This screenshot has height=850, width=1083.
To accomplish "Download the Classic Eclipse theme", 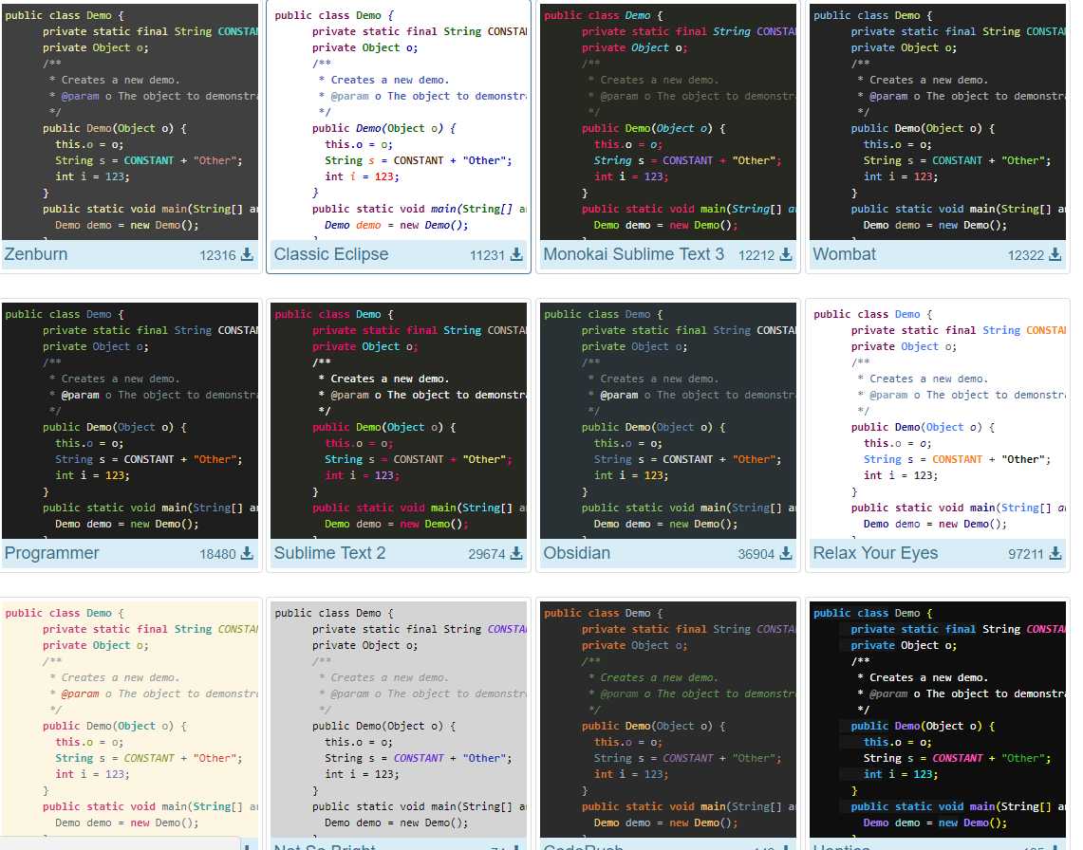I will coord(516,255).
